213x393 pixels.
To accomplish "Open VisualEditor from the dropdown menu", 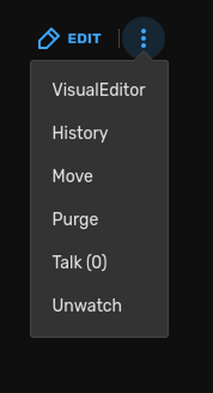I will (x=99, y=90).
